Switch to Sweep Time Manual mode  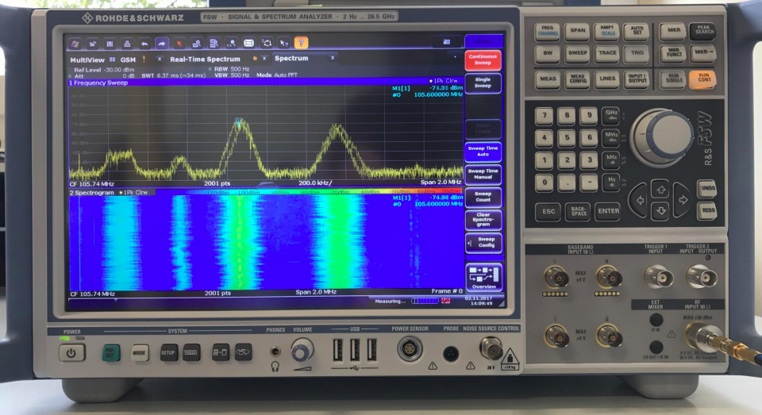[483, 174]
